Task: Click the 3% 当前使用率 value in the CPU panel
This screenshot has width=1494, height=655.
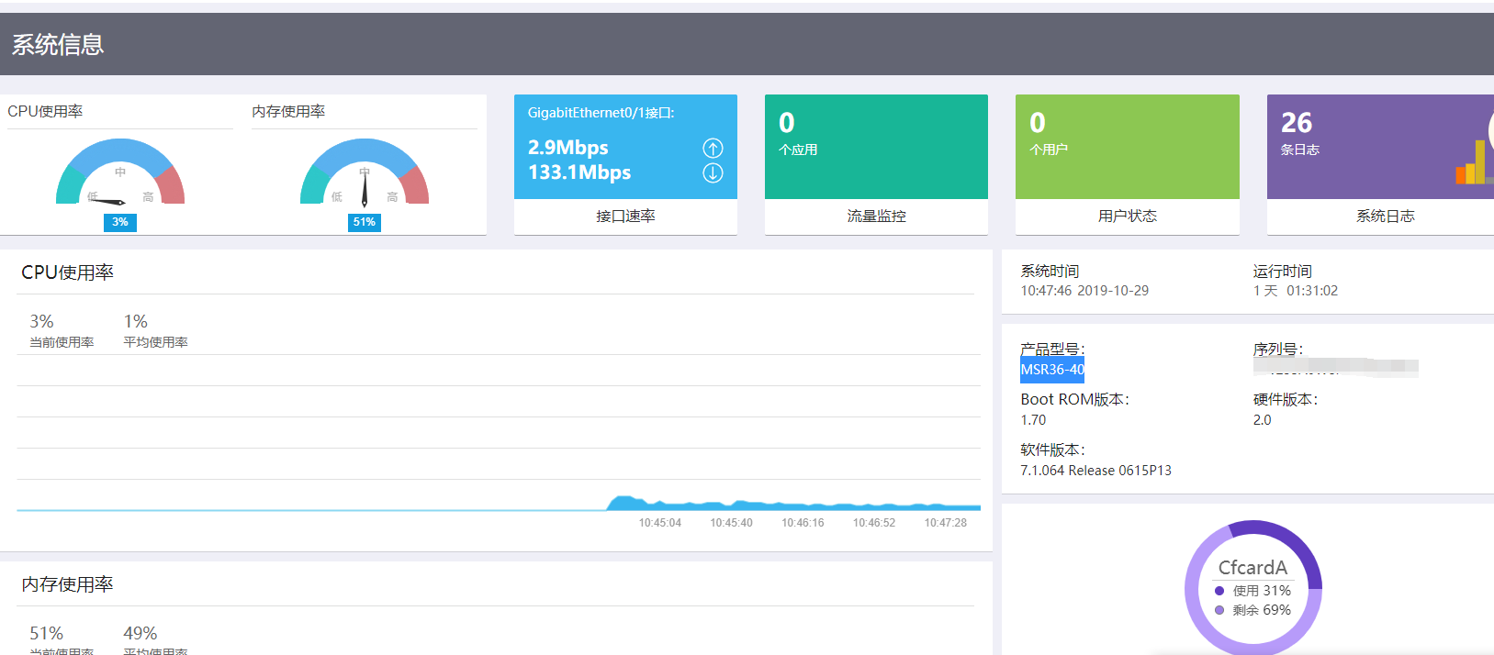Action: 41,321
